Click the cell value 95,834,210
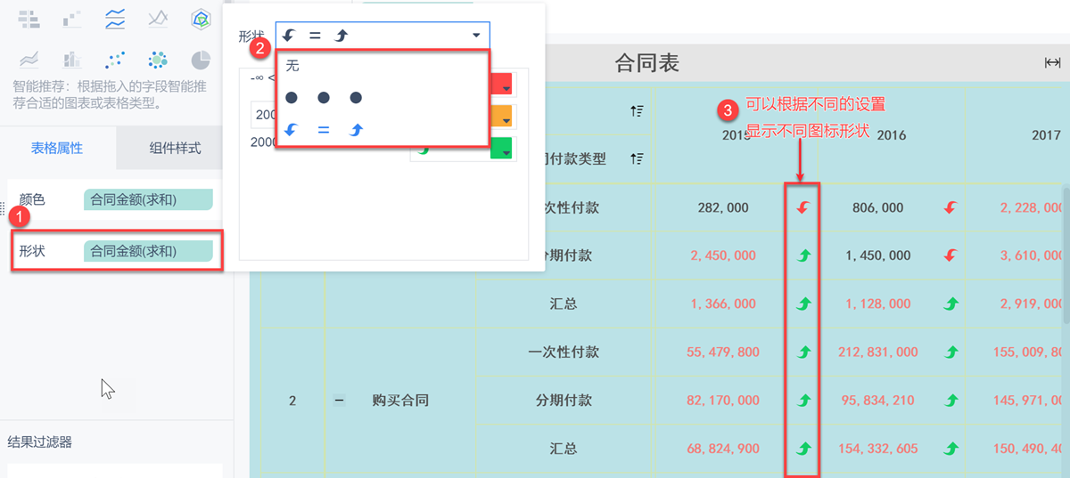This screenshot has width=1070, height=478. [878, 400]
